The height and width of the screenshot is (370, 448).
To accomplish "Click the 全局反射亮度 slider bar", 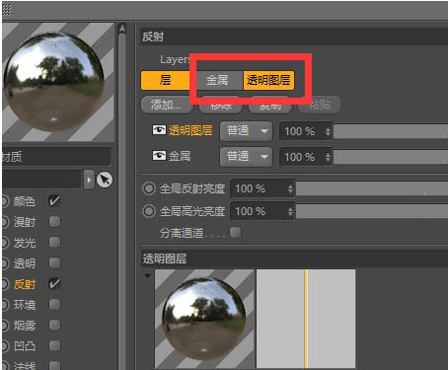I will point(372,188).
